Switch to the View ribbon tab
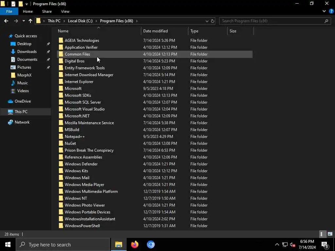 click(x=65, y=11)
